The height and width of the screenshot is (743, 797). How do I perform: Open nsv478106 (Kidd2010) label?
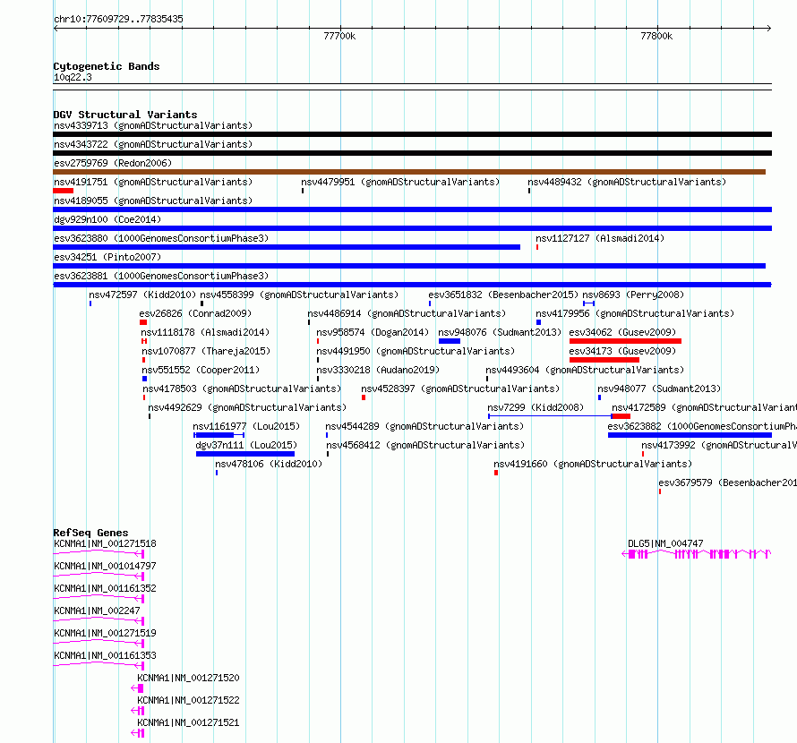269,464
